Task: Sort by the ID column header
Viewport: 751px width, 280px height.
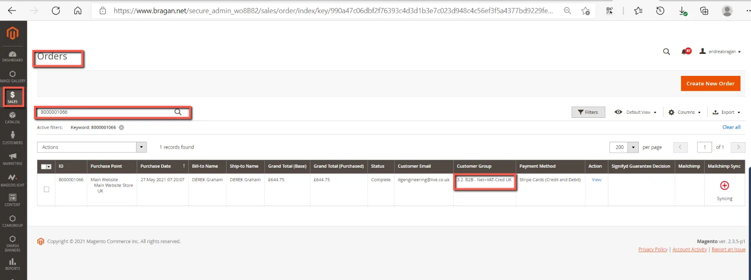Action: [71, 166]
